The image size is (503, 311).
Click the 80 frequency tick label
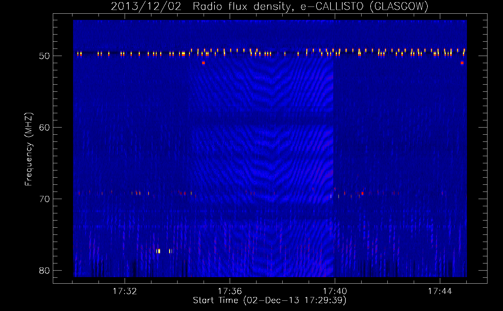[x=44, y=271]
